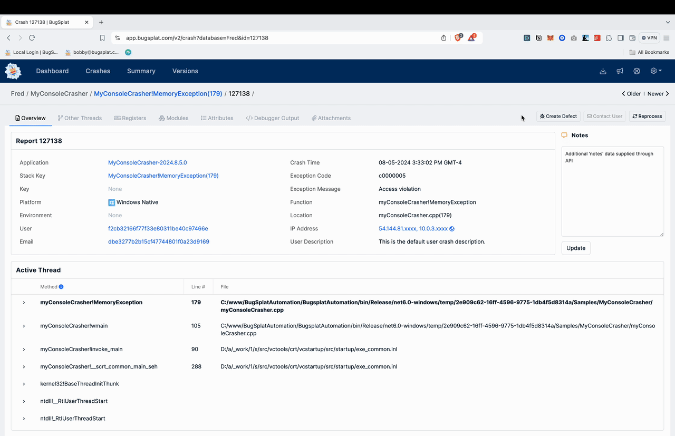Click the life-ring help icon
The width and height of the screenshot is (675, 436).
637,71
